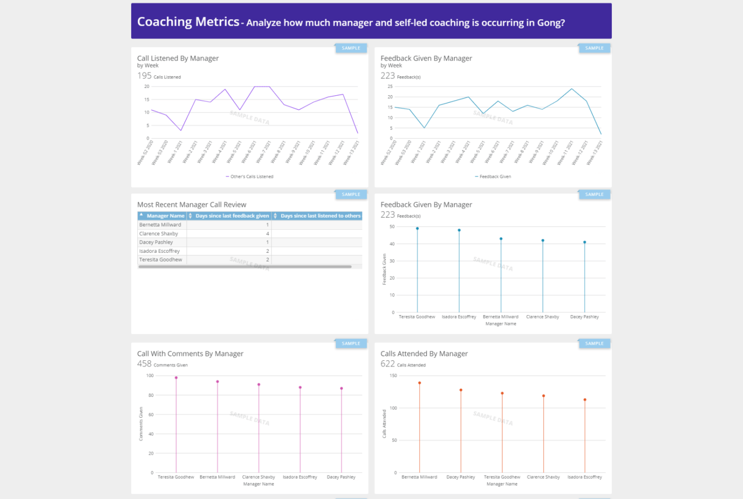Click sort arrow beside Manager Name header

tap(141, 215)
